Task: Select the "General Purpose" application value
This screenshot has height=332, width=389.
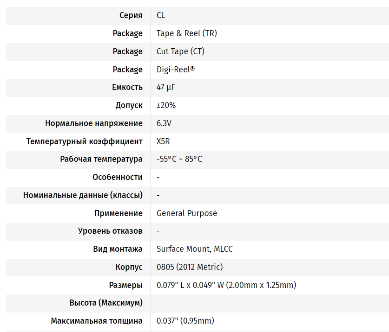Action: [187, 213]
